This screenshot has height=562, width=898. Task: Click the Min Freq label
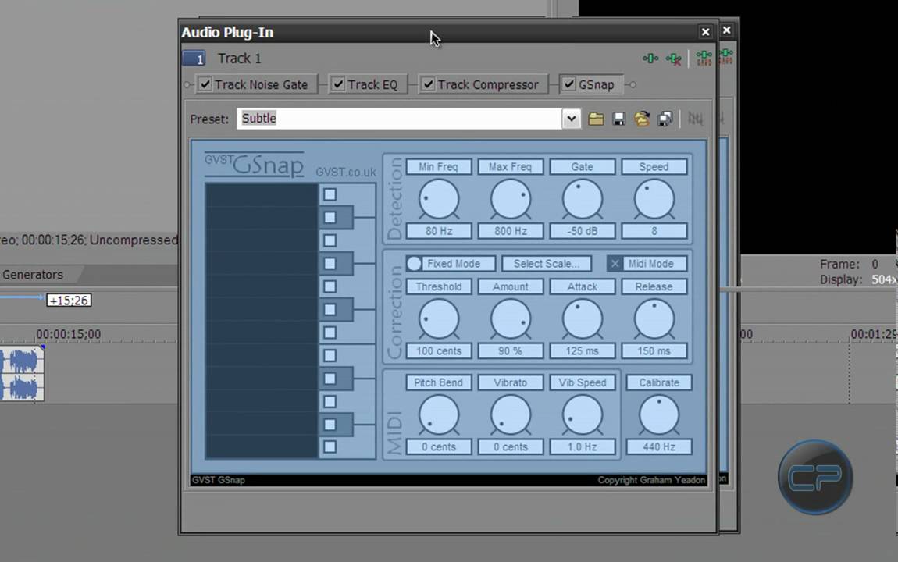click(439, 167)
